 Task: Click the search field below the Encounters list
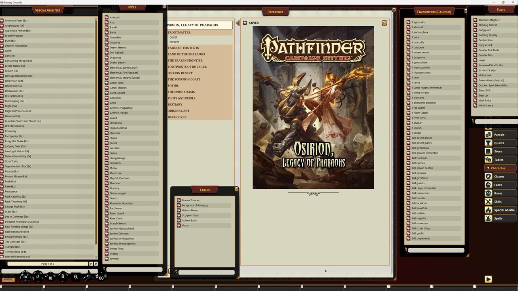pyautogui.click(x=435, y=250)
